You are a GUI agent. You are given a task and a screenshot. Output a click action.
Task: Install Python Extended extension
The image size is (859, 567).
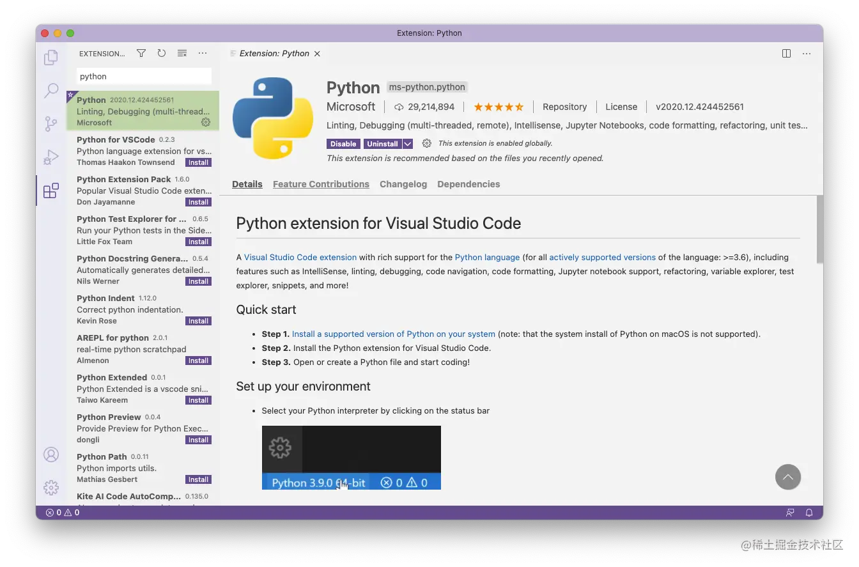(x=198, y=400)
